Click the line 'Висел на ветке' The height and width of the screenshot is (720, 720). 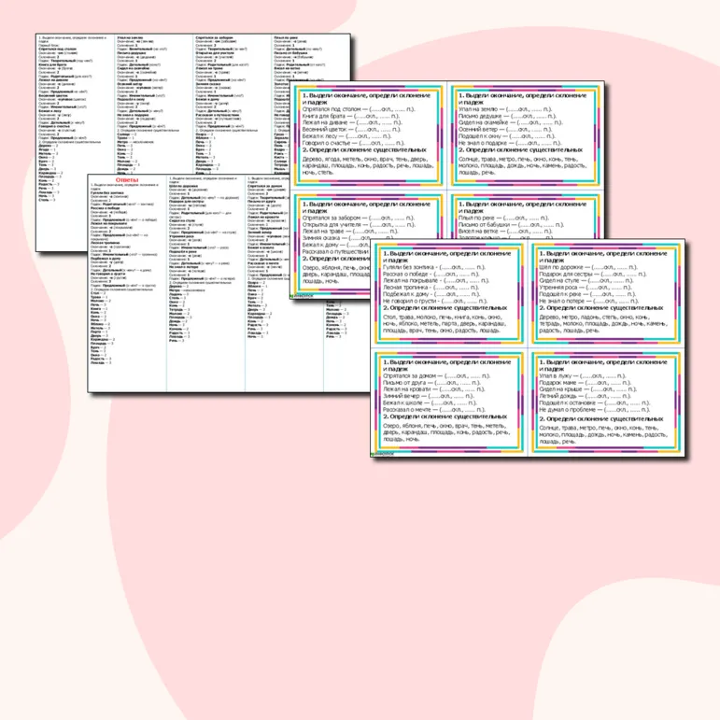(505, 232)
